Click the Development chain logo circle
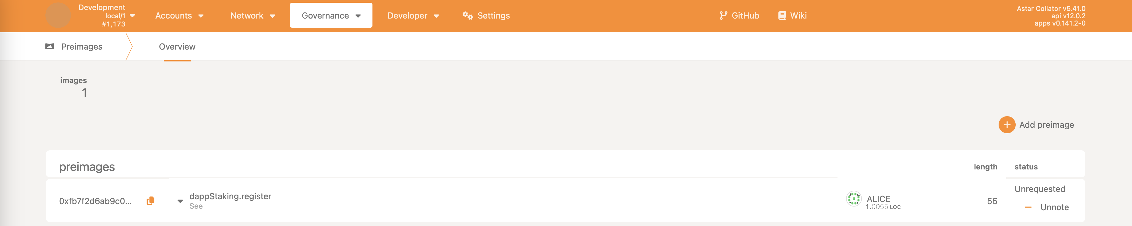 coord(58,16)
